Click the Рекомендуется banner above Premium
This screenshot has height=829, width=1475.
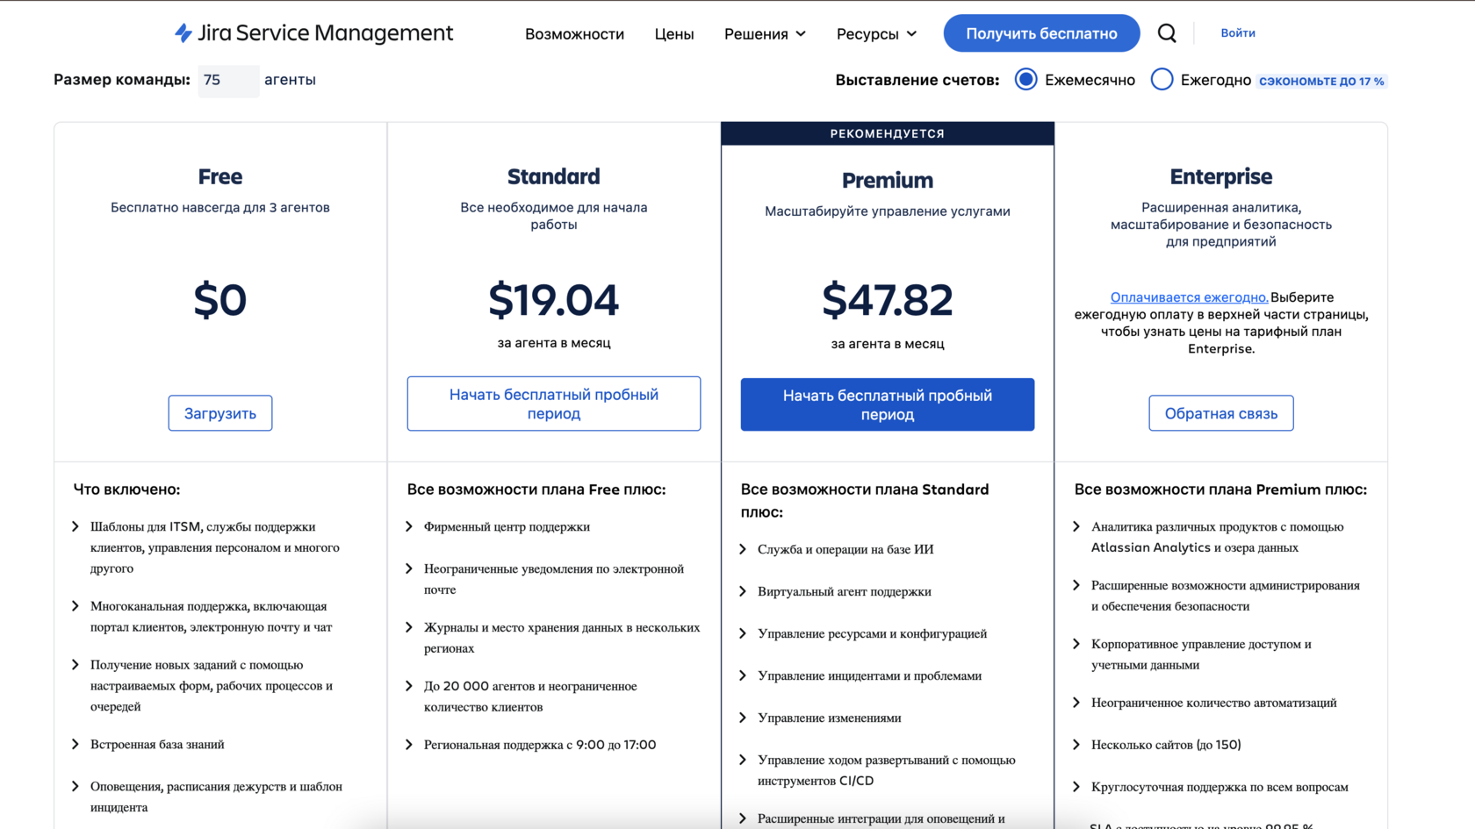(x=888, y=133)
